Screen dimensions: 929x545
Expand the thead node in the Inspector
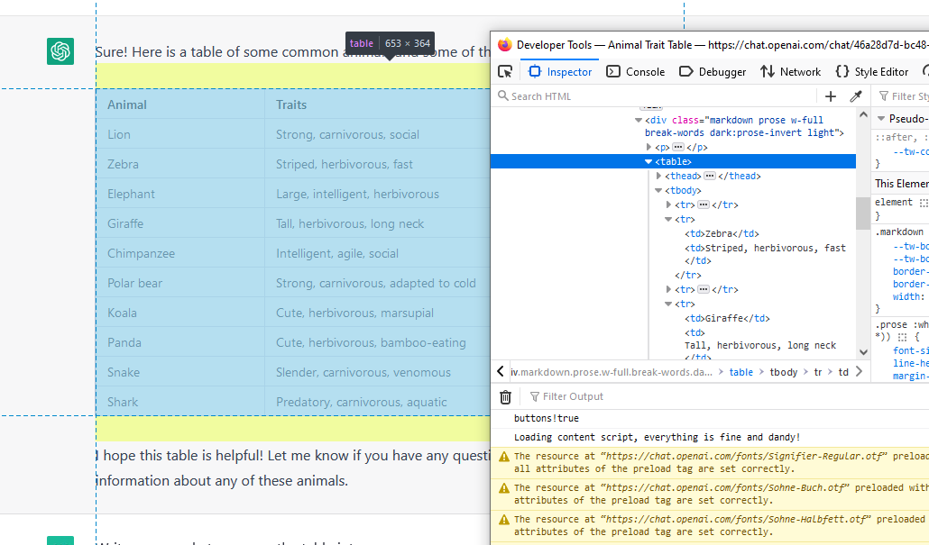(658, 176)
